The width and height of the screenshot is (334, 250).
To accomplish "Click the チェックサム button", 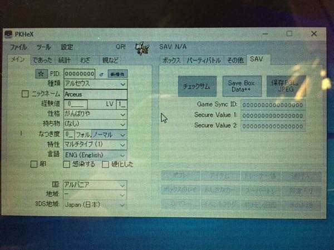I will [197, 87].
